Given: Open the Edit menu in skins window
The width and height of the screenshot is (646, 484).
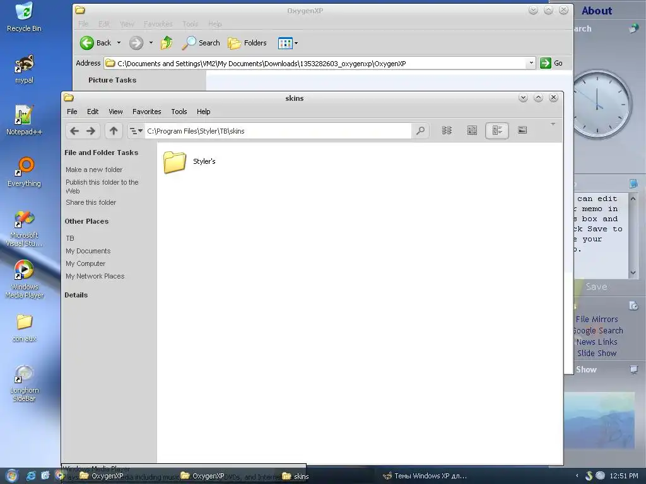Looking at the screenshot, I should 93,112.
